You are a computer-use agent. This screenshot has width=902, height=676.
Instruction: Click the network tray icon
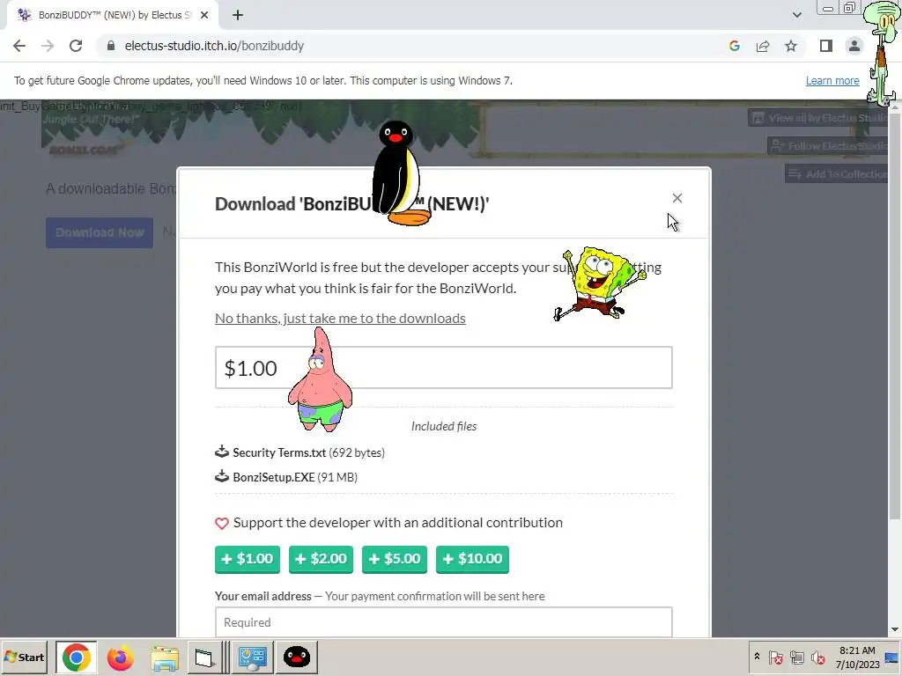click(x=796, y=657)
